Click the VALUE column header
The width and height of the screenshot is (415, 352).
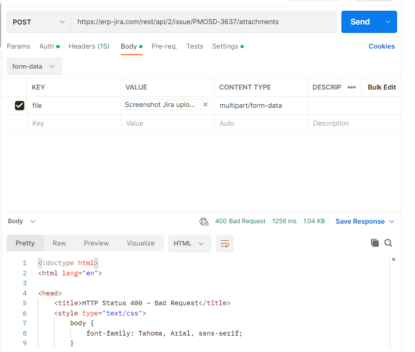click(x=136, y=87)
